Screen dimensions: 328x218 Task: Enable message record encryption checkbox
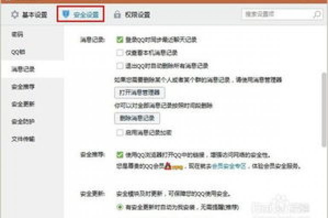120,133
